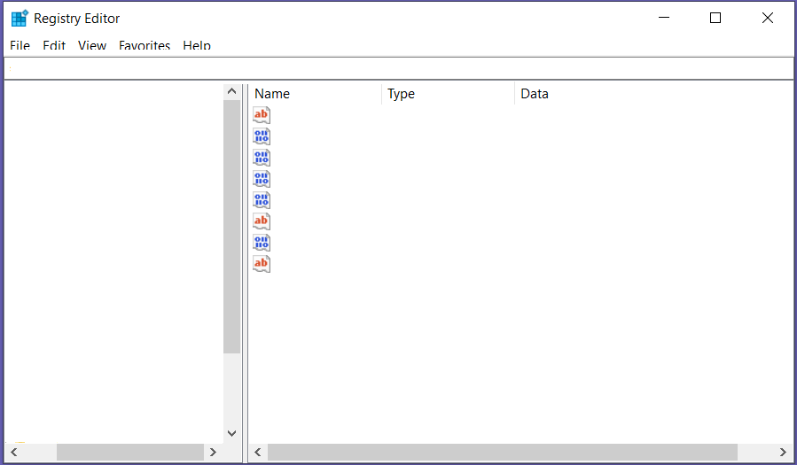Click the tree pane horizontal scrollbar thumb

pyautogui.click(x=130, y=452)
